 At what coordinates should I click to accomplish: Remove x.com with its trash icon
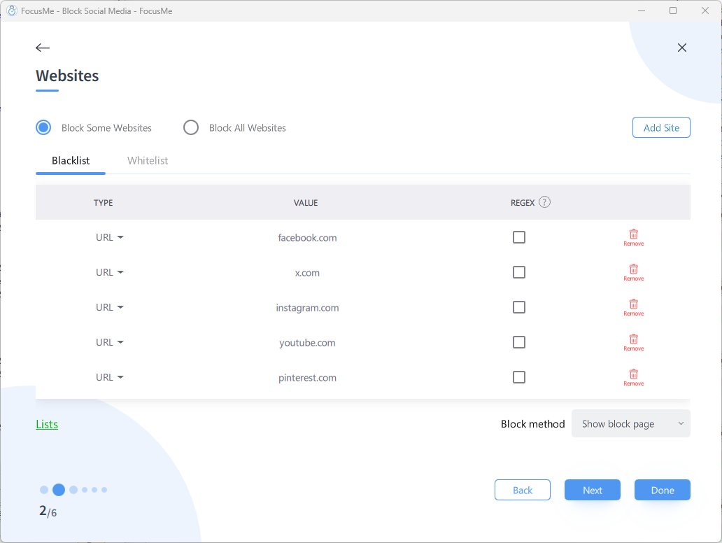click(634, 272)
